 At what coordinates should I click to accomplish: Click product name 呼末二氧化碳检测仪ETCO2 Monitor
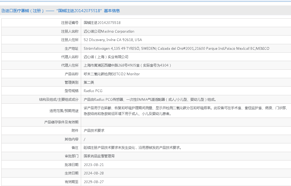pyautogui.click(x=112, y=74)
